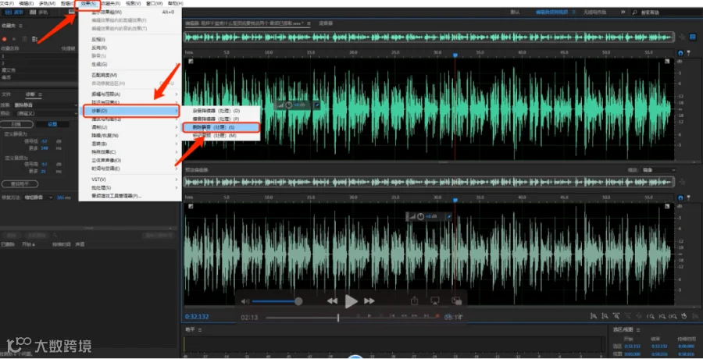Click the AirPlay icon in video player
The width and height of the screenshot is (703, 359).
tap(434, 301)
